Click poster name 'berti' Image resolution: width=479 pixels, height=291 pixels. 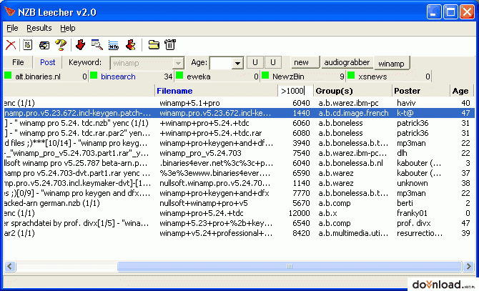coord(405,203)
